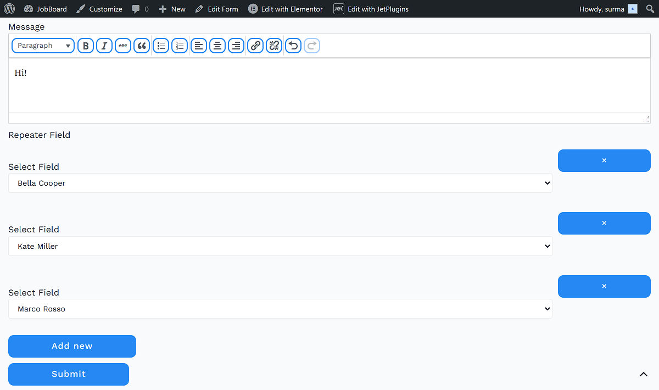Open the JobBoard site dashboard link
The height and width of the screenshot is (390, 659).
[x=45, y=9]
